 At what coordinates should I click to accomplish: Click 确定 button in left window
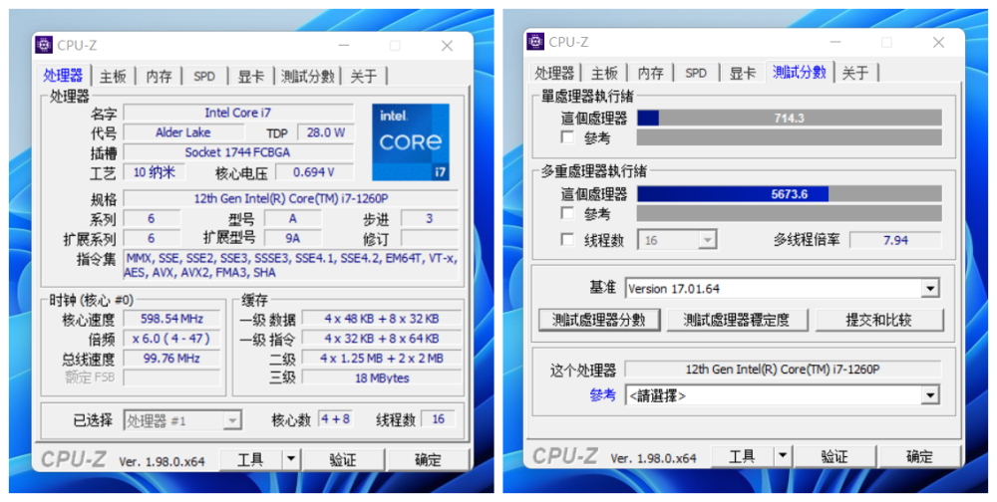tap(428, 459)
